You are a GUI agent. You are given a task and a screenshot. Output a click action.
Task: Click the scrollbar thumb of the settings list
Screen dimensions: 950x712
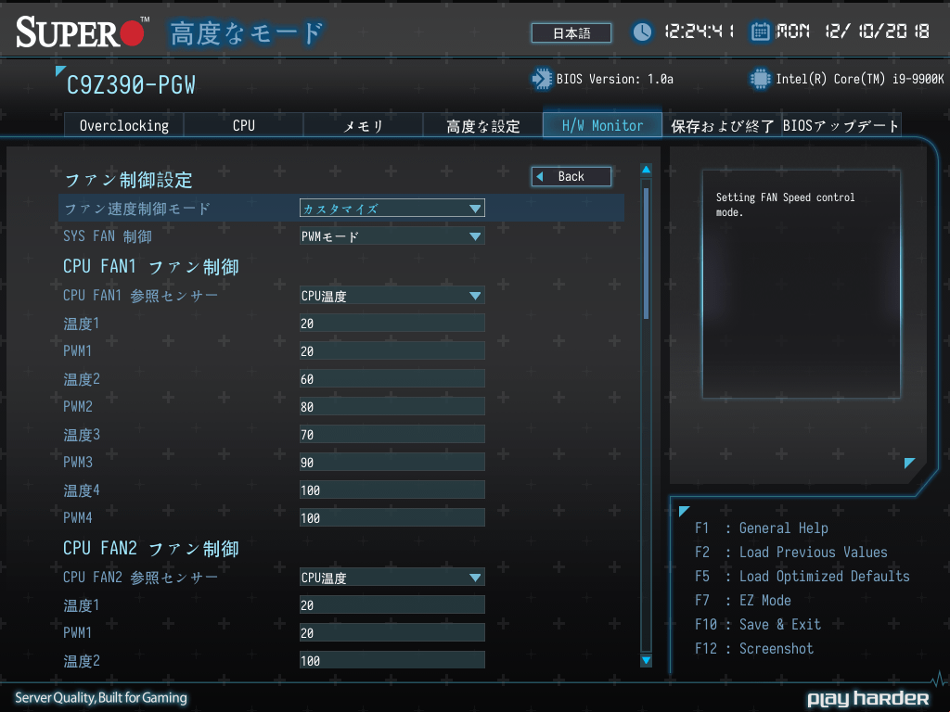click(x=647, y=253)
